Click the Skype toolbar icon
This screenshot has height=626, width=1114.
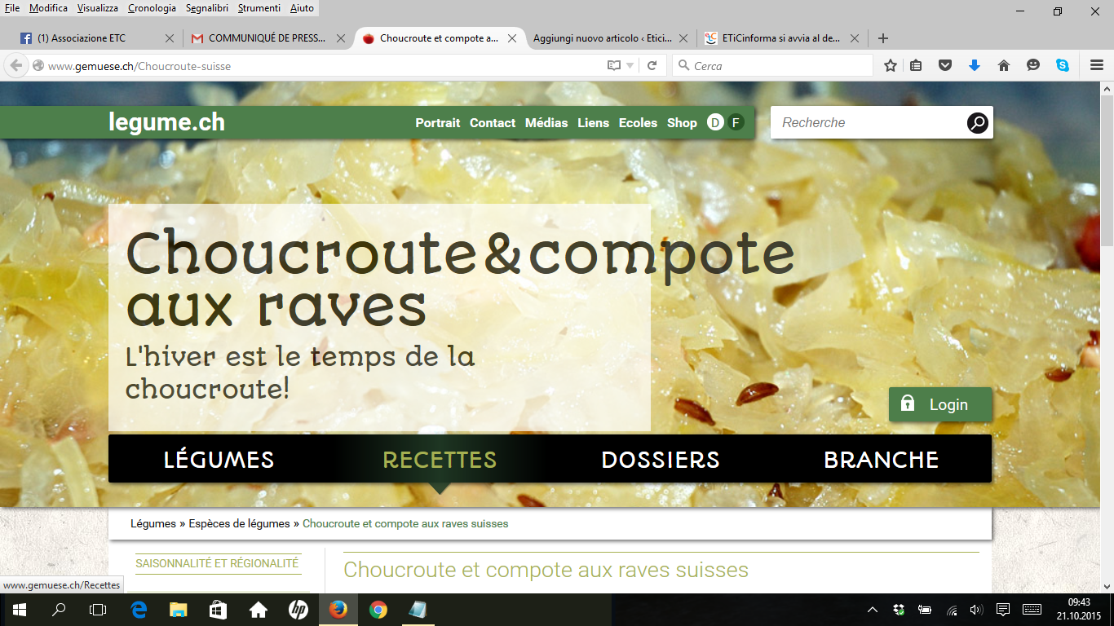(x=1063, y=65)
